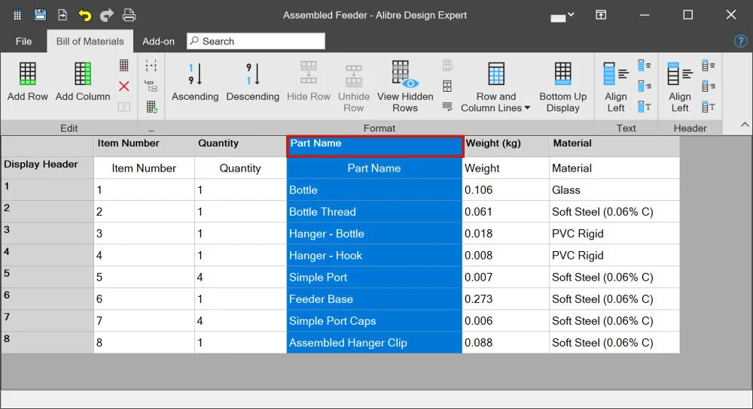This screenshot has height=409, width=753.
Task: Select the Weight (kg) column header
Action: [506, 147]
